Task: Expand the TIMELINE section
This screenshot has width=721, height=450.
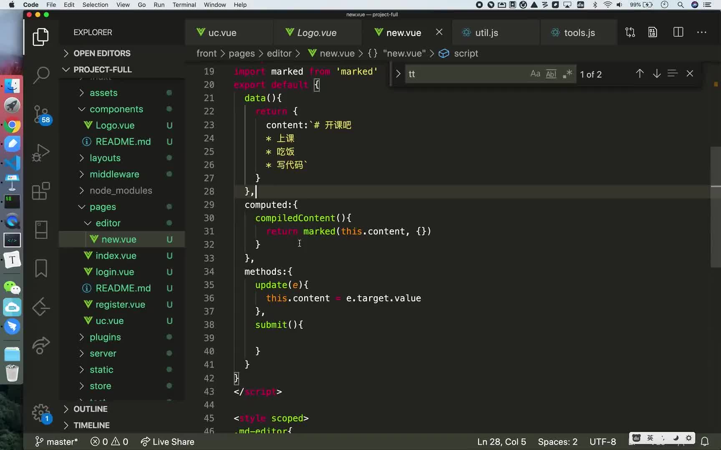Action: pyautogui.click(x=91, y=425)
